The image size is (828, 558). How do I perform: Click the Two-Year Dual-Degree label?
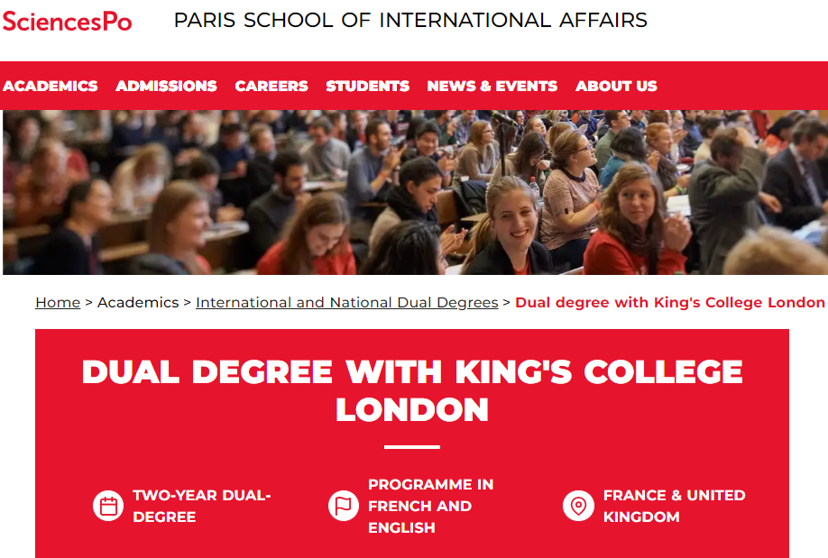coord(201,506)
